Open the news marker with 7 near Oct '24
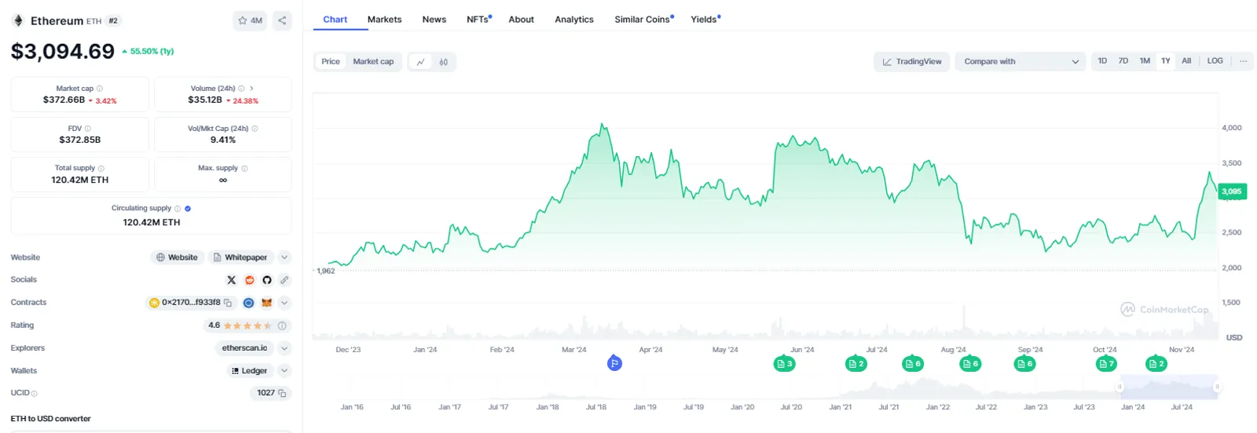The image size is (1257, 433). [x=1106, y=364]
